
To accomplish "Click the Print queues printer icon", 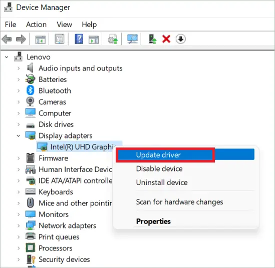I will (31, 236).
